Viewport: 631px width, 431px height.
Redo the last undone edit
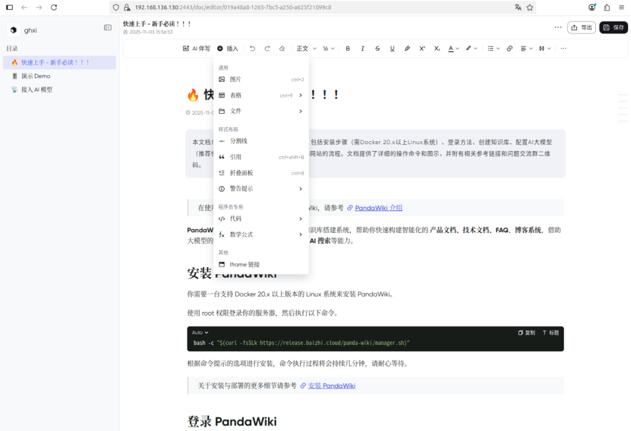[267, 48]
